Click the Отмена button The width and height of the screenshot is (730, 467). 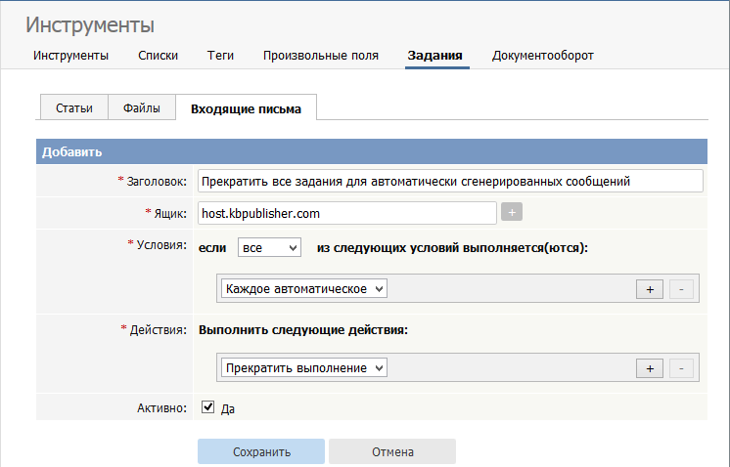pyautogui.click(x=392, y=451)
